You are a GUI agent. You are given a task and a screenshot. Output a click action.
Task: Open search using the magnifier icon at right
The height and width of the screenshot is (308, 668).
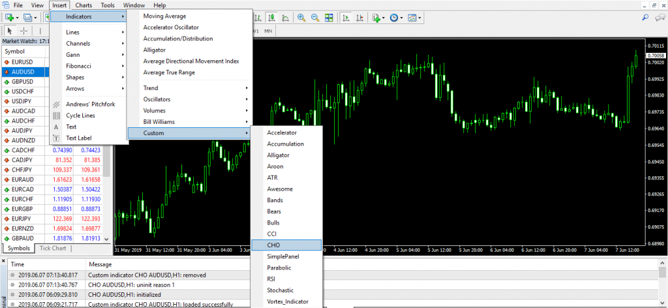645,18
